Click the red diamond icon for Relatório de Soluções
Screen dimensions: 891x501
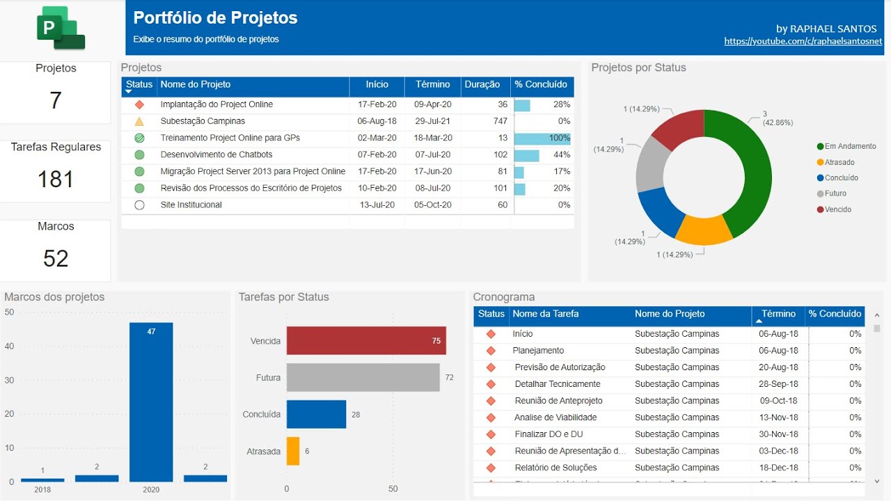tap(491, 468)
